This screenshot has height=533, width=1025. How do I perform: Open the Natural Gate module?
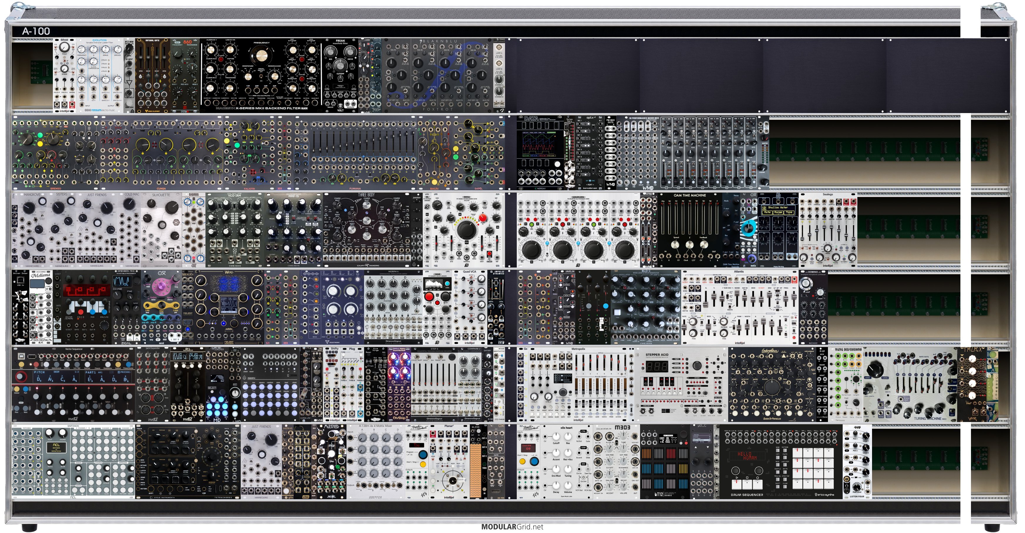[153, 76]
